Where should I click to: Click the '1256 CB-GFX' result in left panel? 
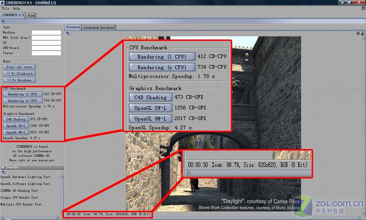click(x=40, y=125)
